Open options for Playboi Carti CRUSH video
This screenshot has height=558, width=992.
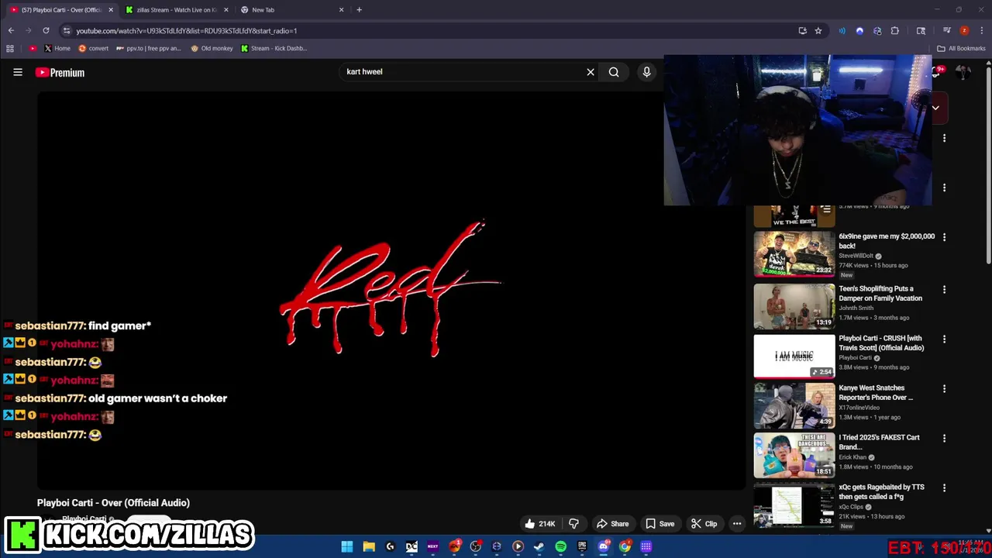pyautogui.click(x=944, y=339)
